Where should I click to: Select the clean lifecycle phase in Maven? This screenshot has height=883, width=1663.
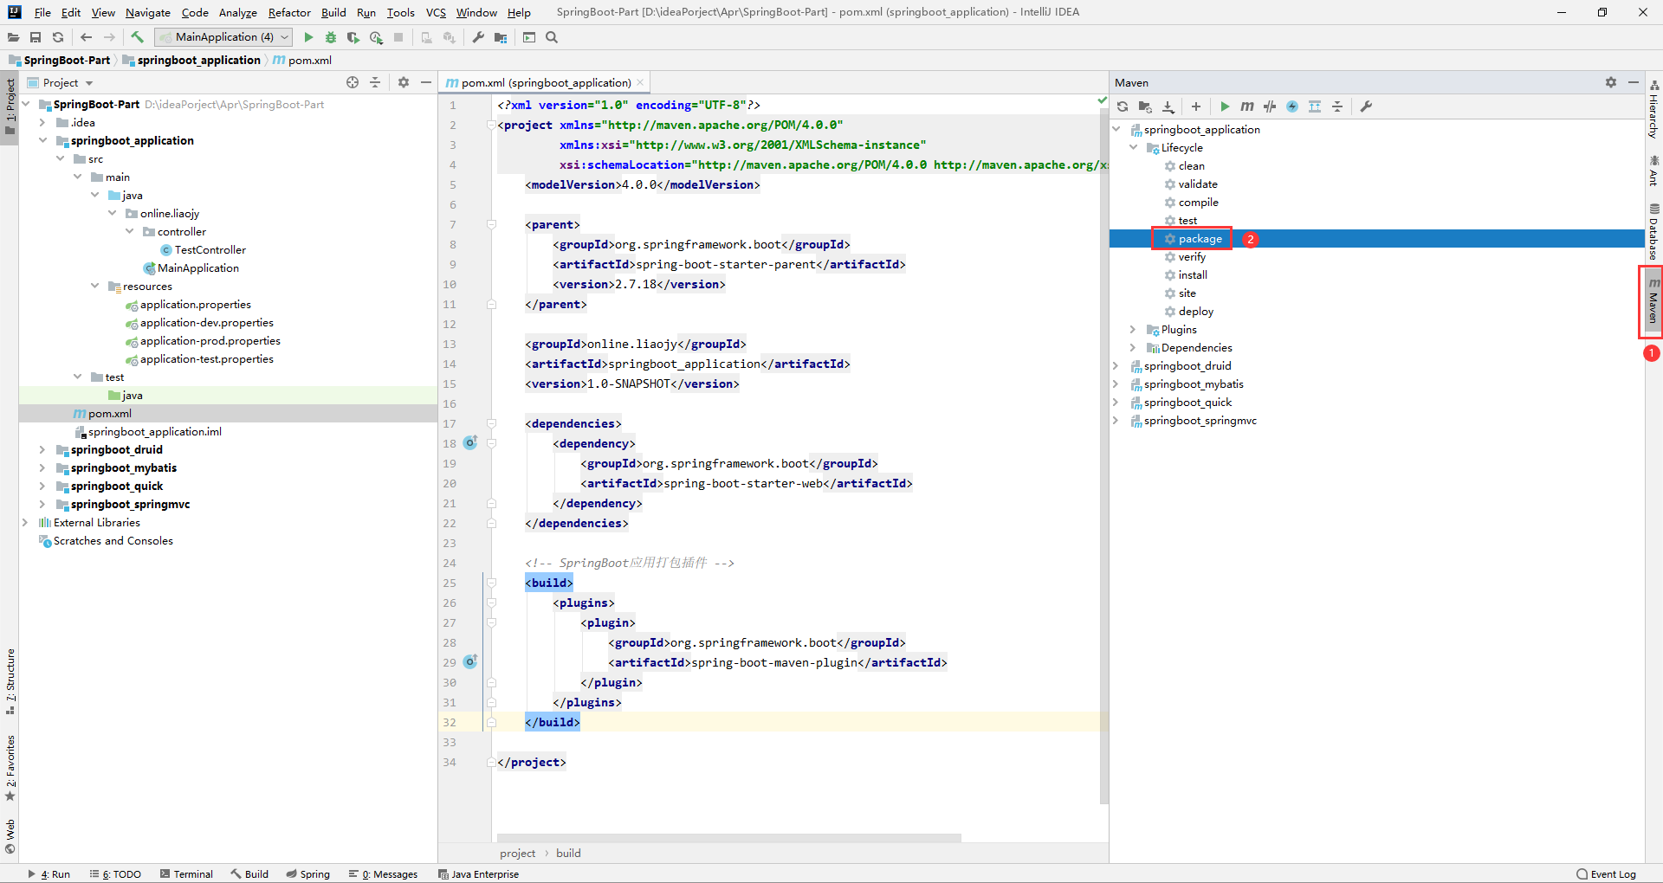tap(1191, 165)
